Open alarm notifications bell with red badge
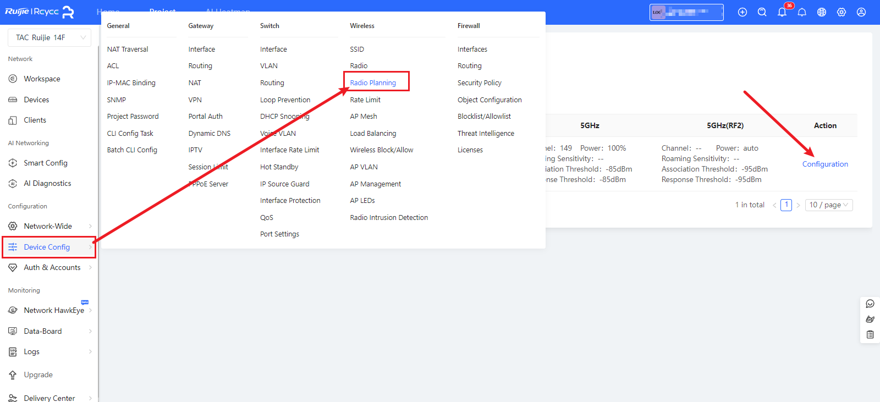The height and width of the screenshot is (402, 880). 782,12
